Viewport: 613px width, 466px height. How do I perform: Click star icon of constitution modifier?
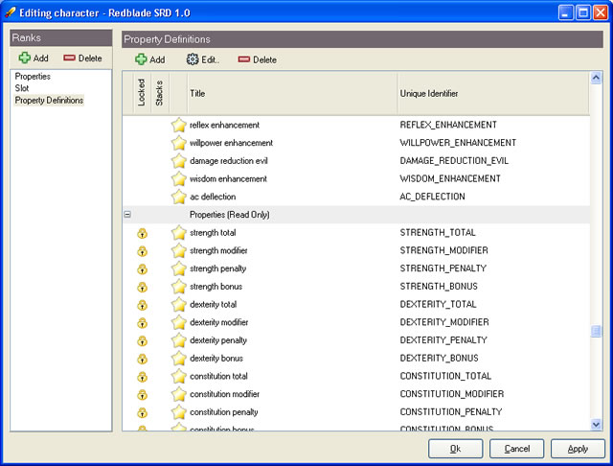click(x=179, y=394)
